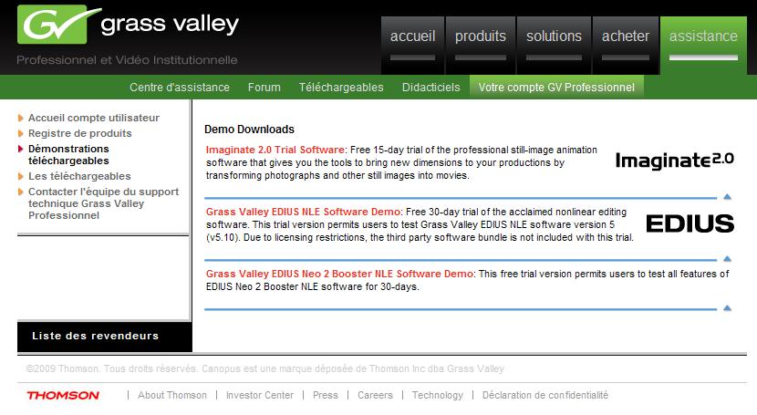Image resolution: width=757 pixels, height=415 pixels.
Task: Open the acheter main tab
Action: (x=625, y=45)
